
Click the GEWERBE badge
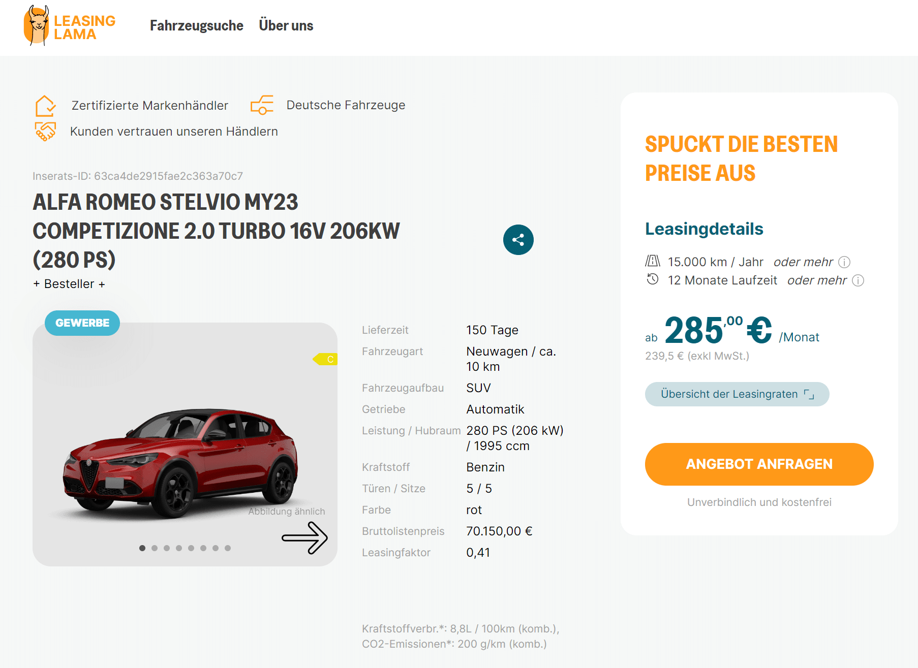pyautogui.click(x=82, y=323)
